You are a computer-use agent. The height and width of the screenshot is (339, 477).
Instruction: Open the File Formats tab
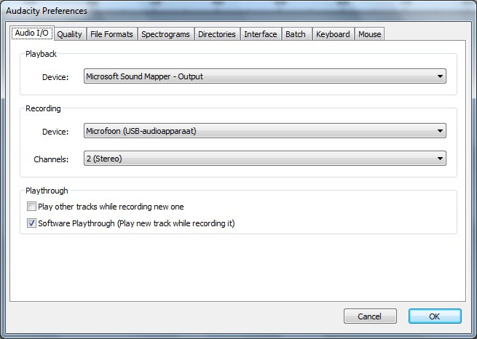111,34
